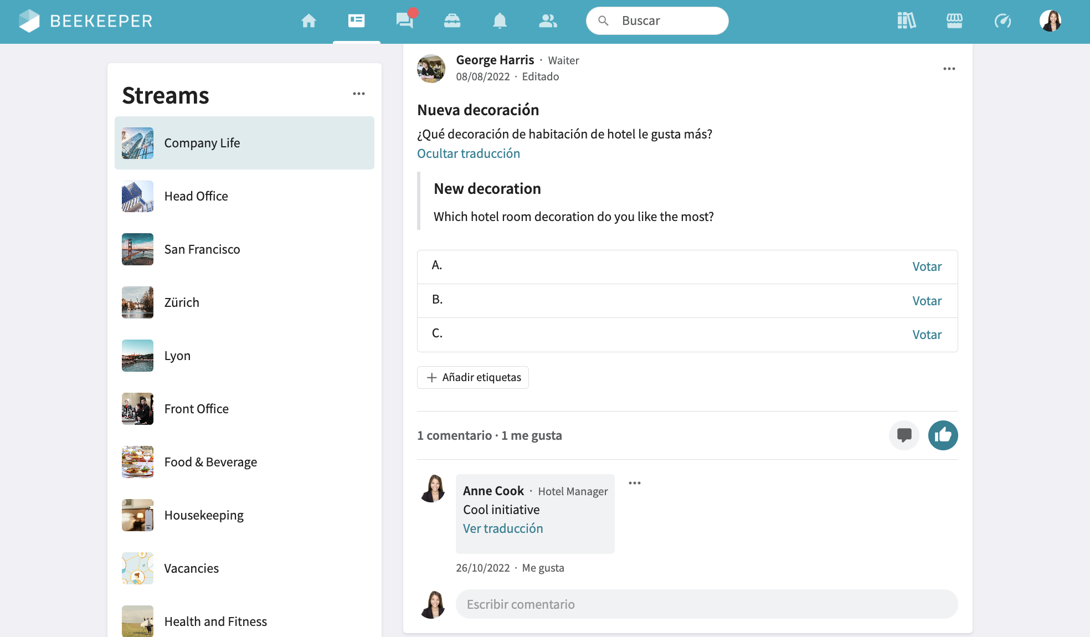The height and width of the screenshot is (637, 1090).
Task: Vote for option A in the poll
Action: click(927, 267)
